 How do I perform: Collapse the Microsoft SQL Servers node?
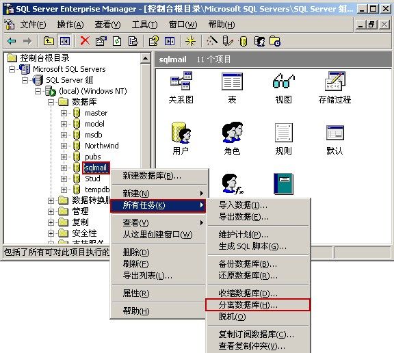(x=12, y=69)
